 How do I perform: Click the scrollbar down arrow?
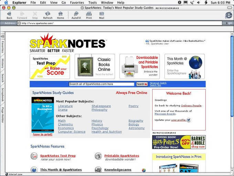click(232, 170)
